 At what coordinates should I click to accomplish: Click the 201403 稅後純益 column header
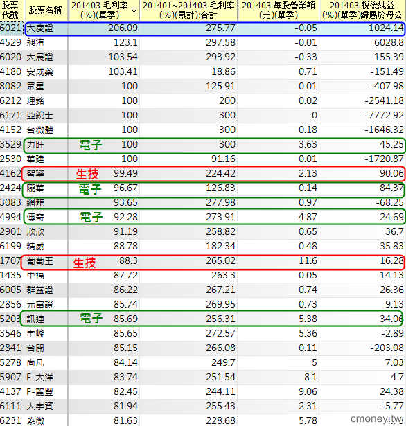[362, 10]
